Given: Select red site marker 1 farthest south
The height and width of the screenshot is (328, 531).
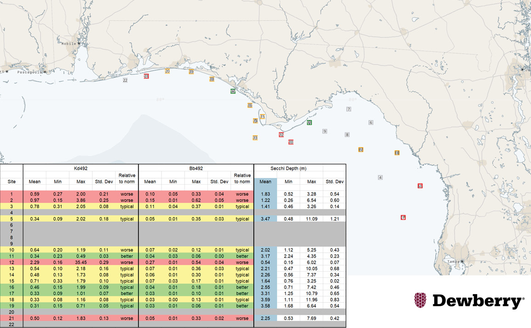Looking at the screenshot, I should click(x=402, y=219).
